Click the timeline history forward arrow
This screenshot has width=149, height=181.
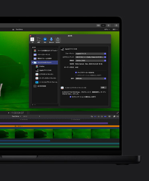(40, 117)
